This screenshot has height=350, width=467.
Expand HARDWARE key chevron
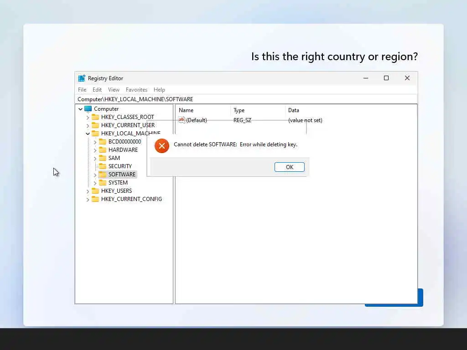(x=95, y=150)
